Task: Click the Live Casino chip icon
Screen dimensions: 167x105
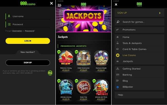Action: (x=118, y=55)
